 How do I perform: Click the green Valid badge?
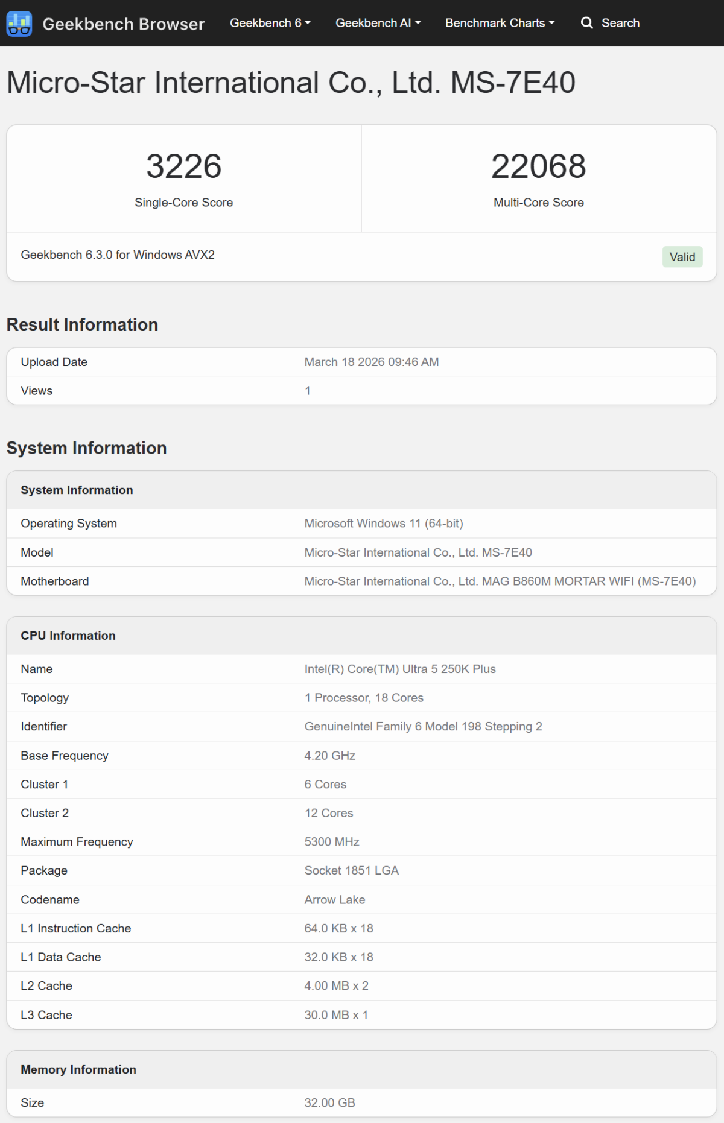pyautogui.click(x=682, y=257)
